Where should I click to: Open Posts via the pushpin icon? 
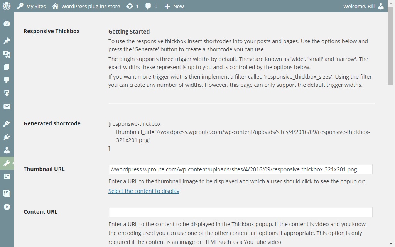pos(7,41)
